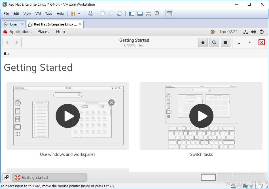The image size is (269, 189).
Task: Show or hide the library sidebar
Action: coord(132,14)
